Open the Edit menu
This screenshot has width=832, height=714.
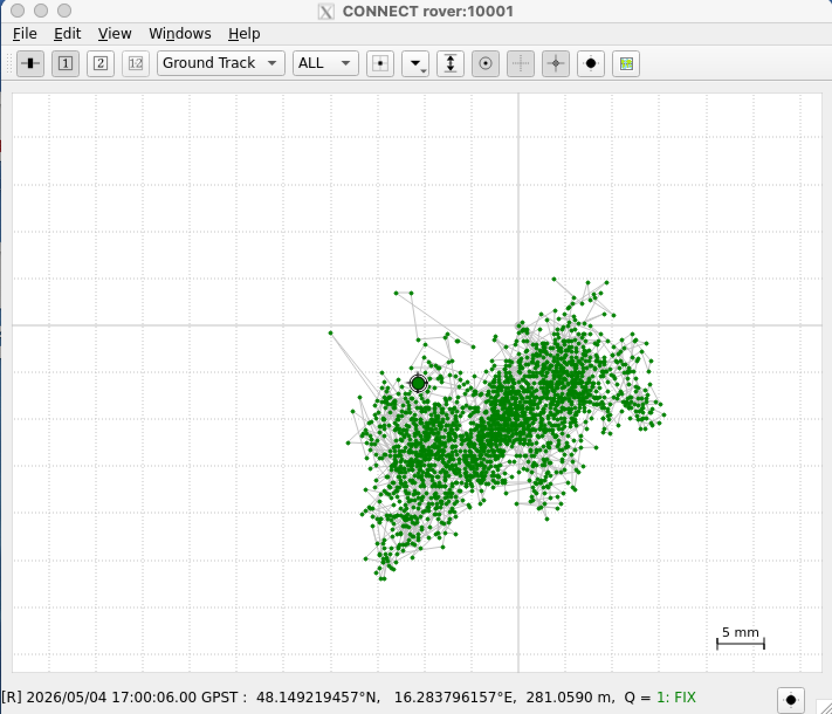click(67, 34)
